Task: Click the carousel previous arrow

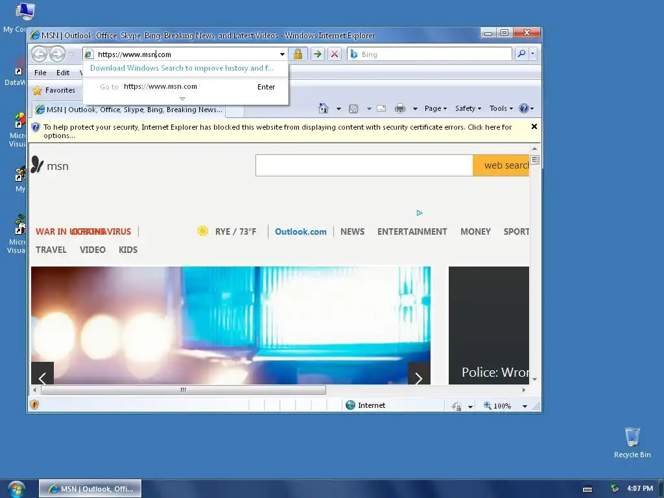Action: (x=42, y=373)
